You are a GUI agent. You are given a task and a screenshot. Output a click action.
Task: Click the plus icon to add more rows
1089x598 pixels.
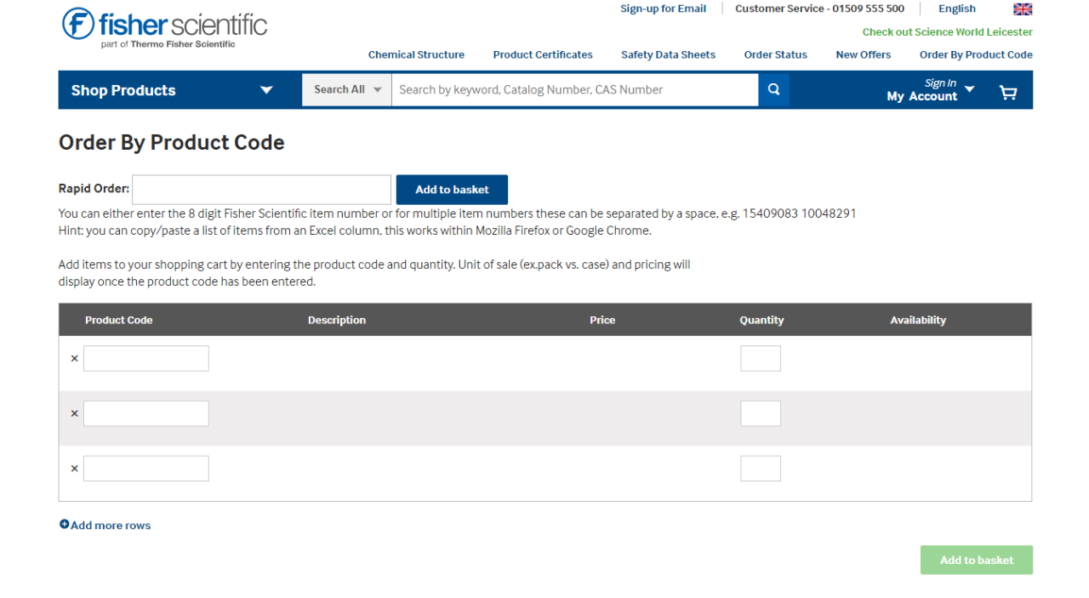(x=65, y=525)
